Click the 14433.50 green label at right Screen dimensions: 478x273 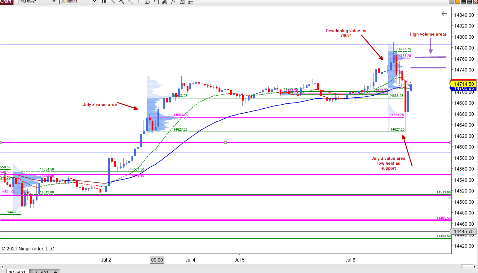tap(444, 236)
